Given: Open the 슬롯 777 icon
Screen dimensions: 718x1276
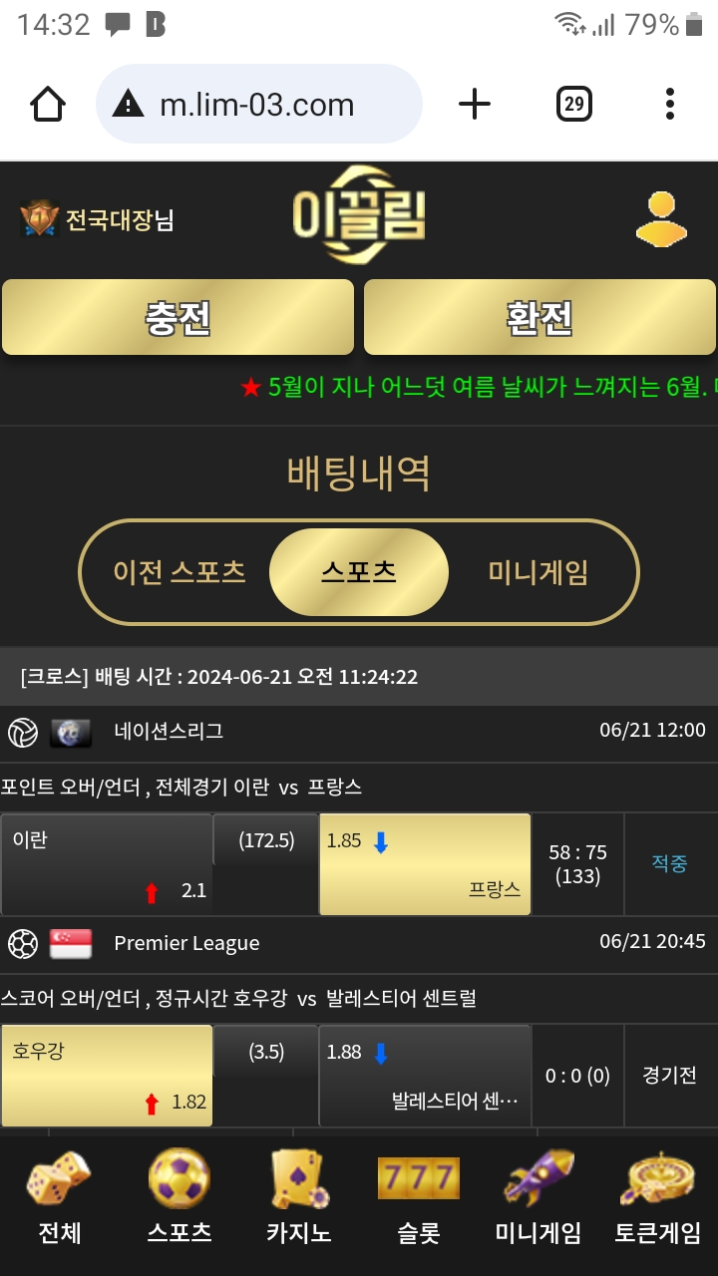Looking at the screenshot, I should (419, 1178).
